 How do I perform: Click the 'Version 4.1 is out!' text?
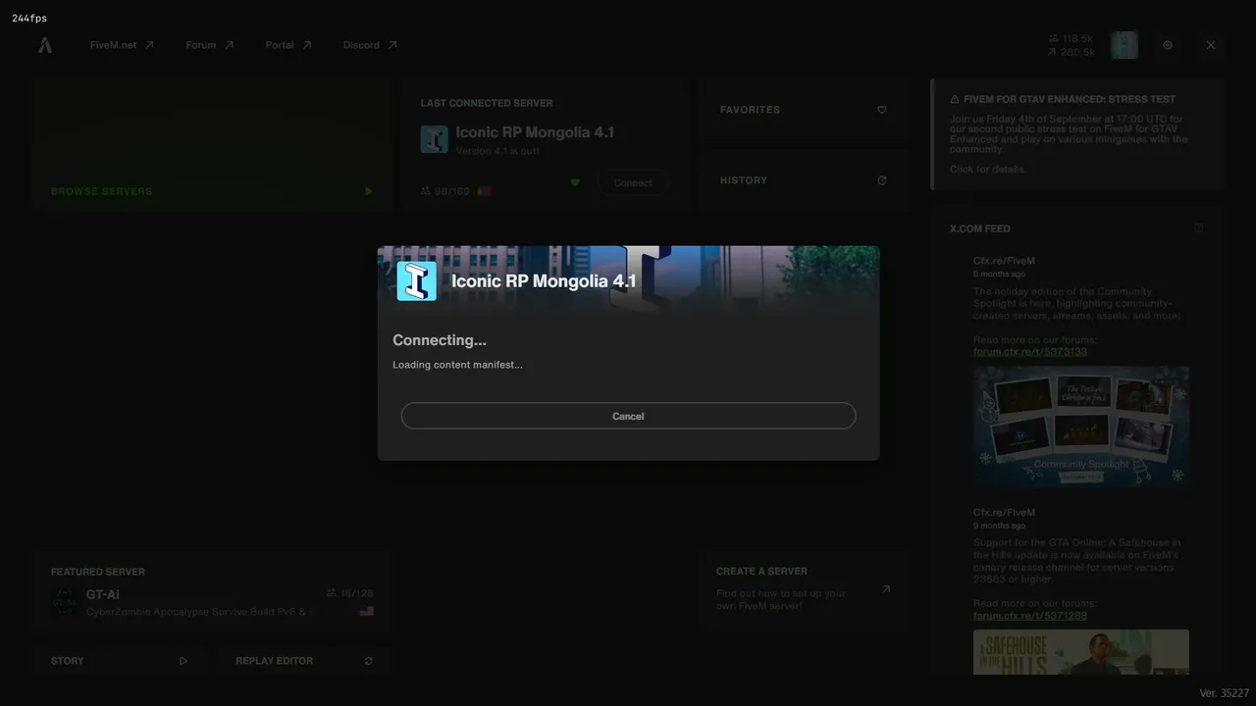click(497, 151)
